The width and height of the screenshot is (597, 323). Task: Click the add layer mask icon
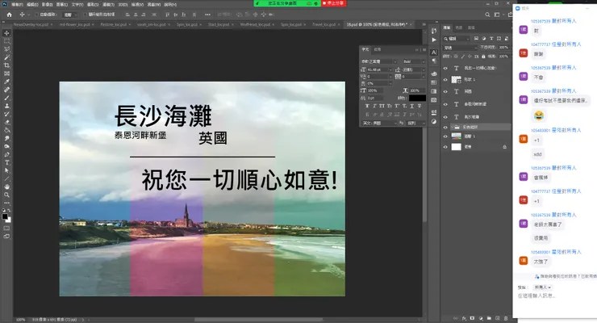click(473, 318)
